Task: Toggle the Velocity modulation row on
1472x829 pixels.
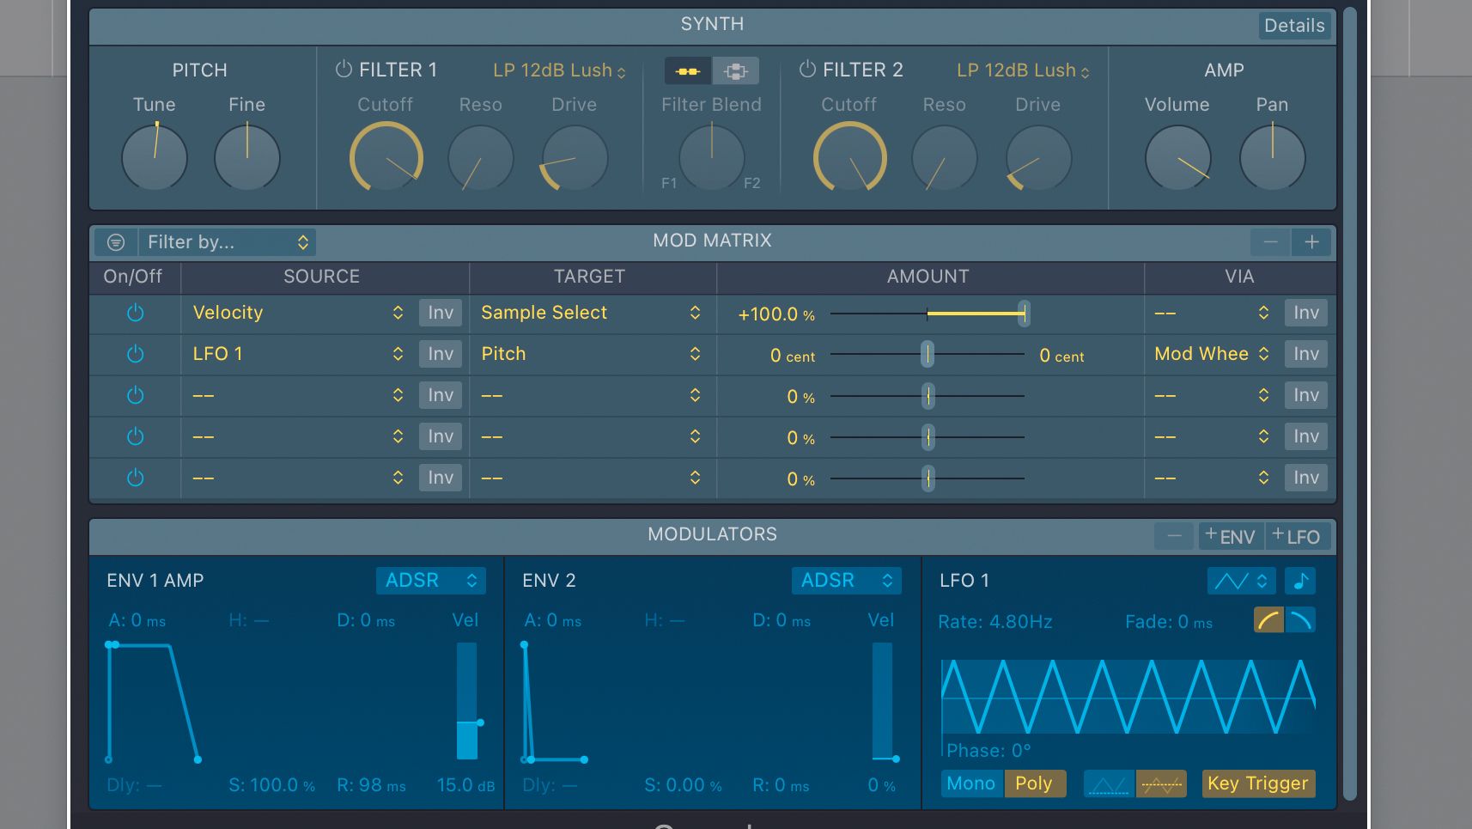Action: pos(135,313)
